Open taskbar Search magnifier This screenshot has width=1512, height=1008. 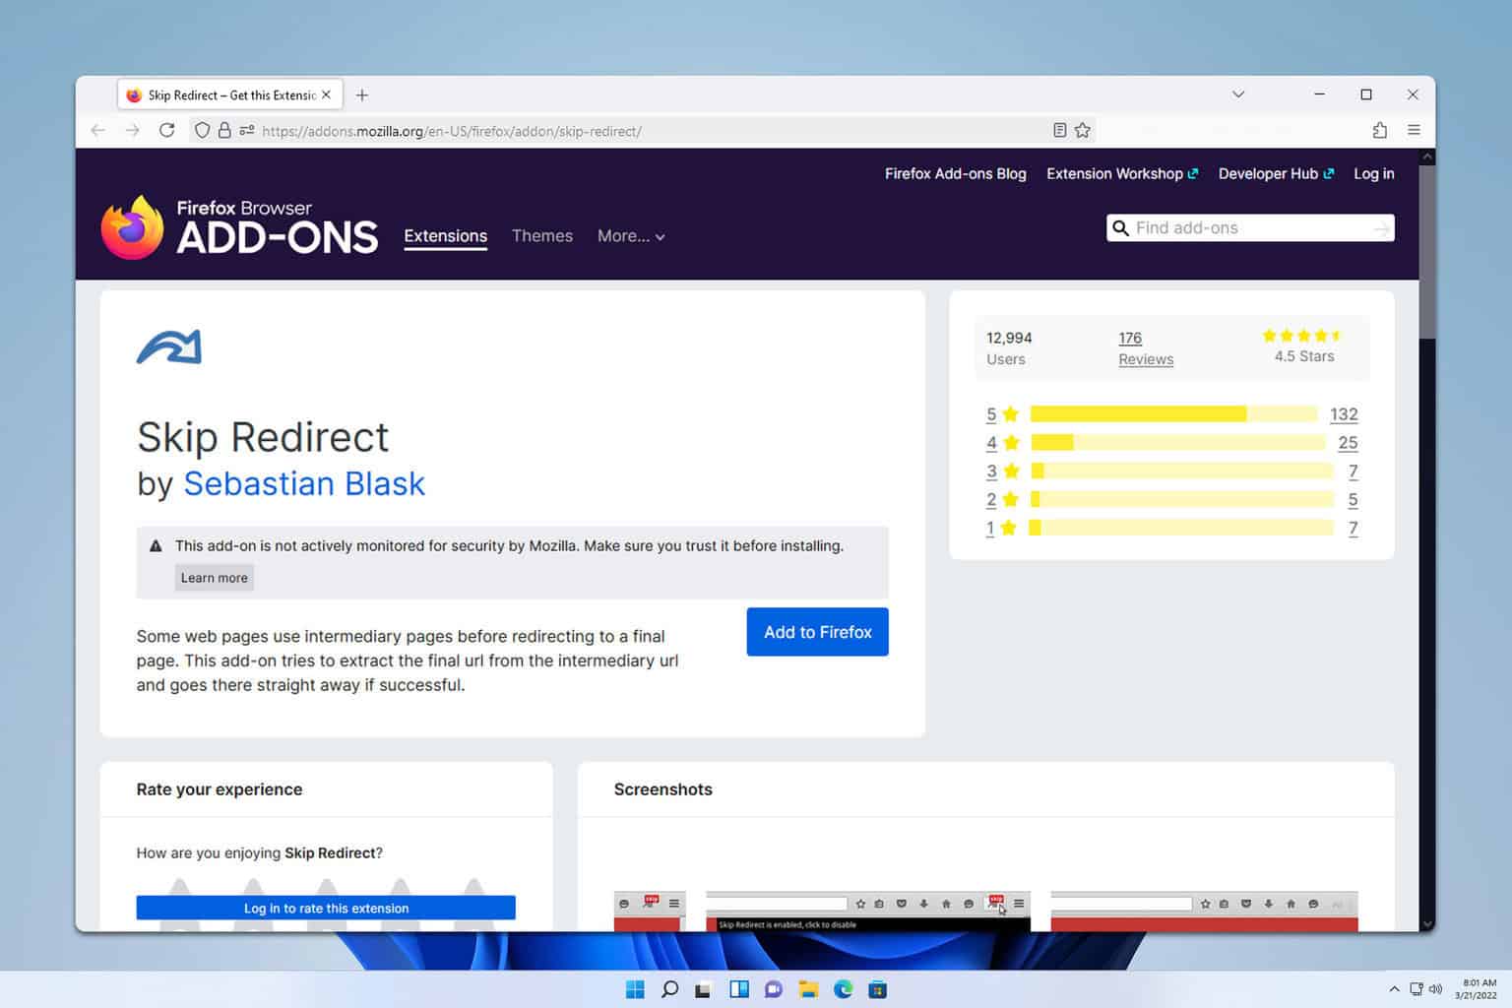669,989
